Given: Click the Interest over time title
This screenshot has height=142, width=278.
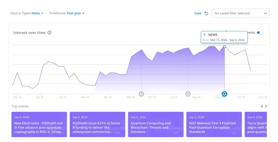Looking at the screenshot, I should click(29, 33).
